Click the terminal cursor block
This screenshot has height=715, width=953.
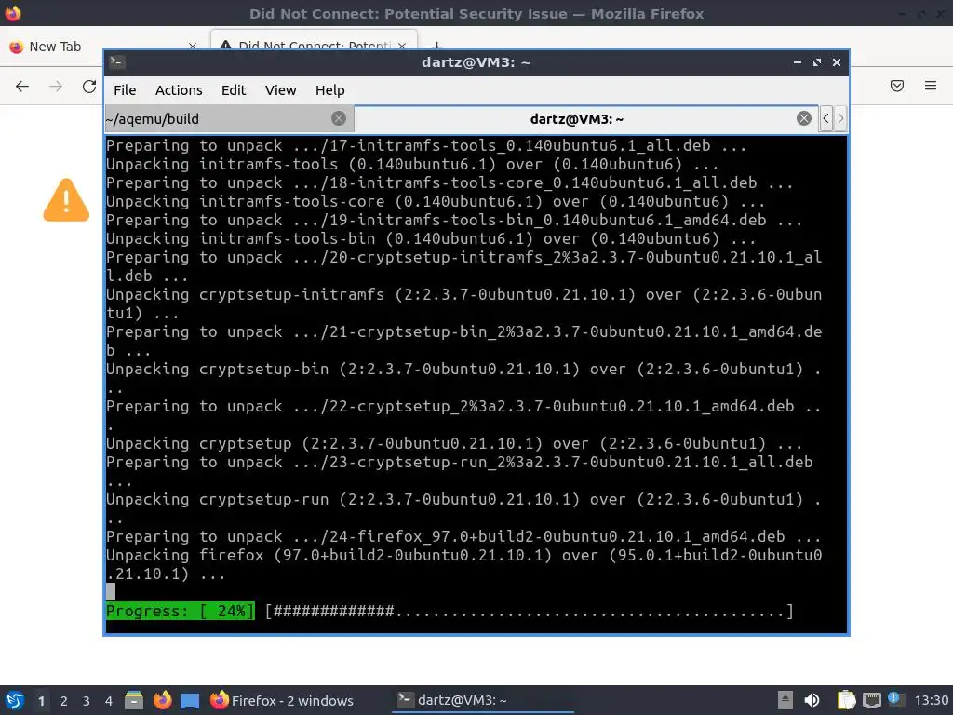pos(111,592)
